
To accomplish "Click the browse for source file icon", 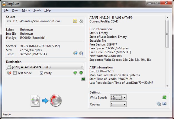I will point(75,21).
